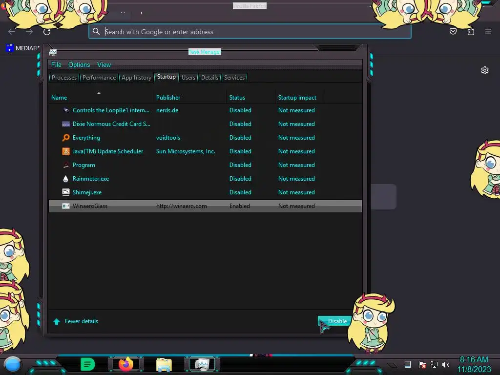
Task: Go back in Firefox
Action: (12, 32)
